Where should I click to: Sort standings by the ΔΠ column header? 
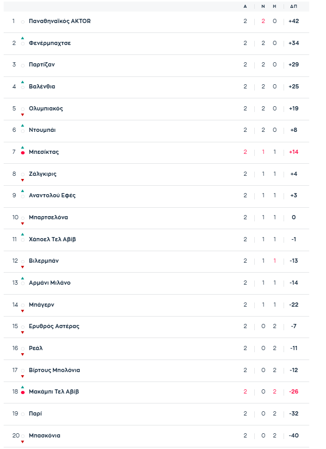[x=294, y=6]
